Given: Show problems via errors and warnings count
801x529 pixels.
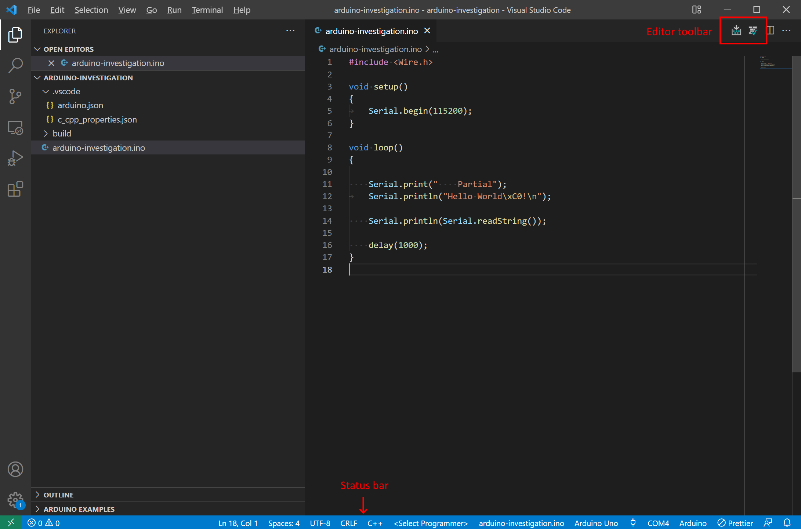Looking at the screenshot, I should click(x=43, y=523).
